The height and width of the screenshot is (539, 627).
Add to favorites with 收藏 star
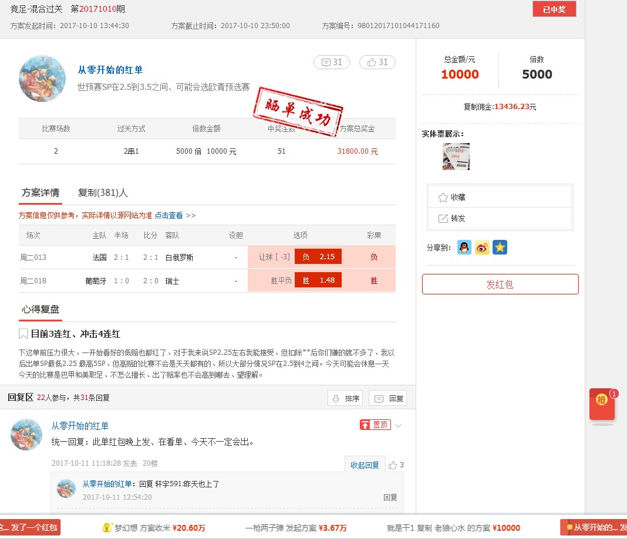coord(451,198)
